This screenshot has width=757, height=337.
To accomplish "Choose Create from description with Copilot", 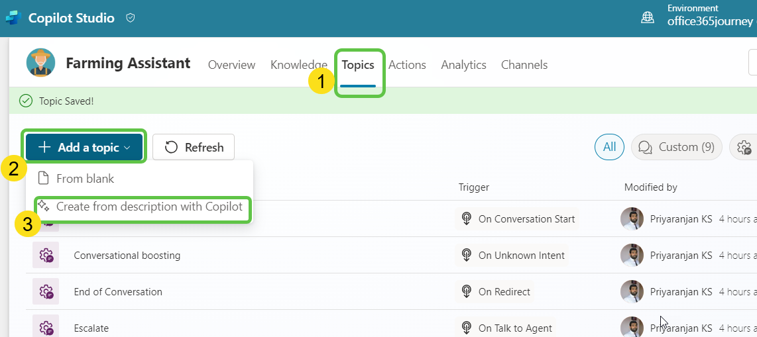I will (148, 207).
